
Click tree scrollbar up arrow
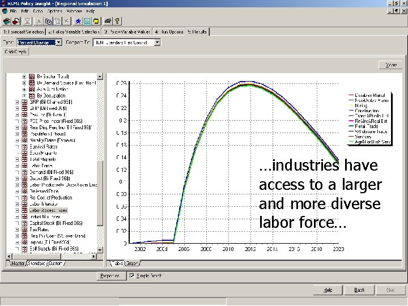(100, 76)
